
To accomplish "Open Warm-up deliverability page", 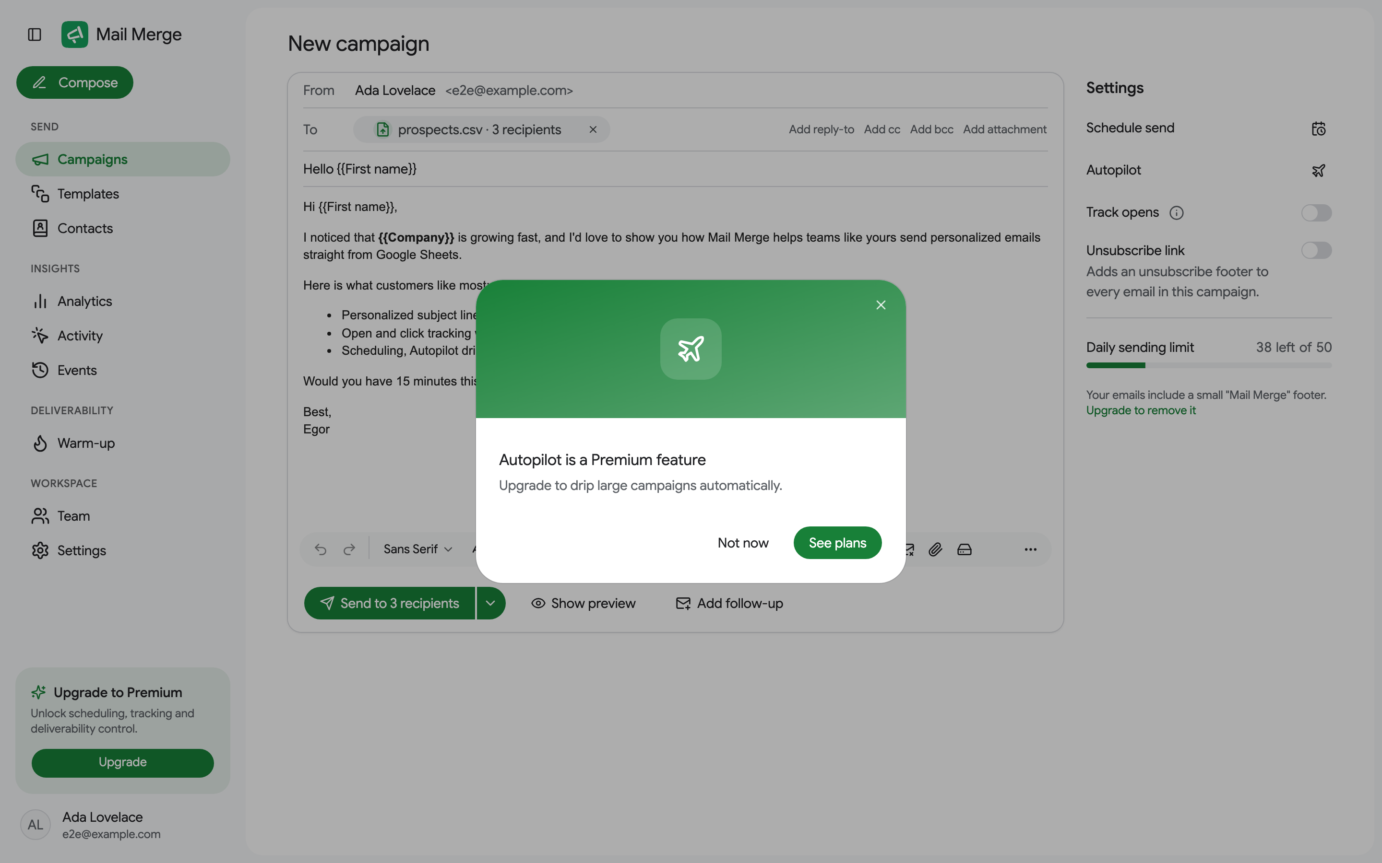I will click(123, 443).
